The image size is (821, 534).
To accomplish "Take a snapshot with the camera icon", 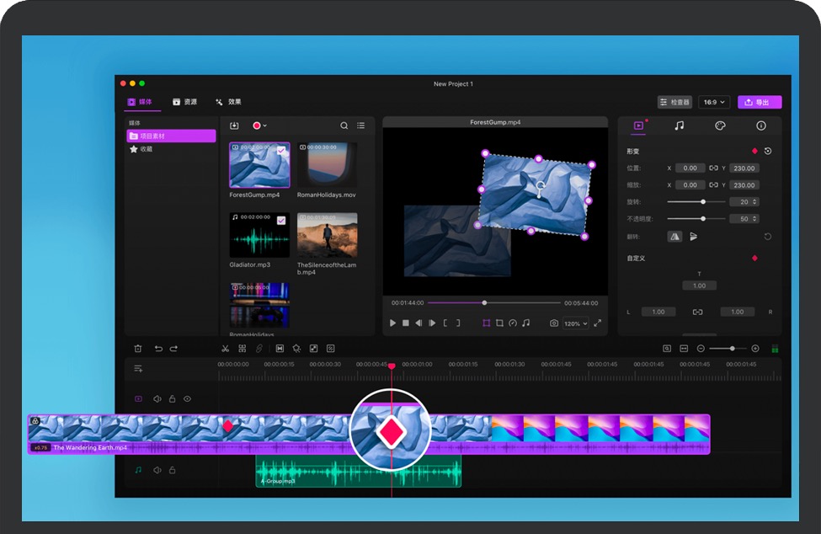I will pos(553,323).
